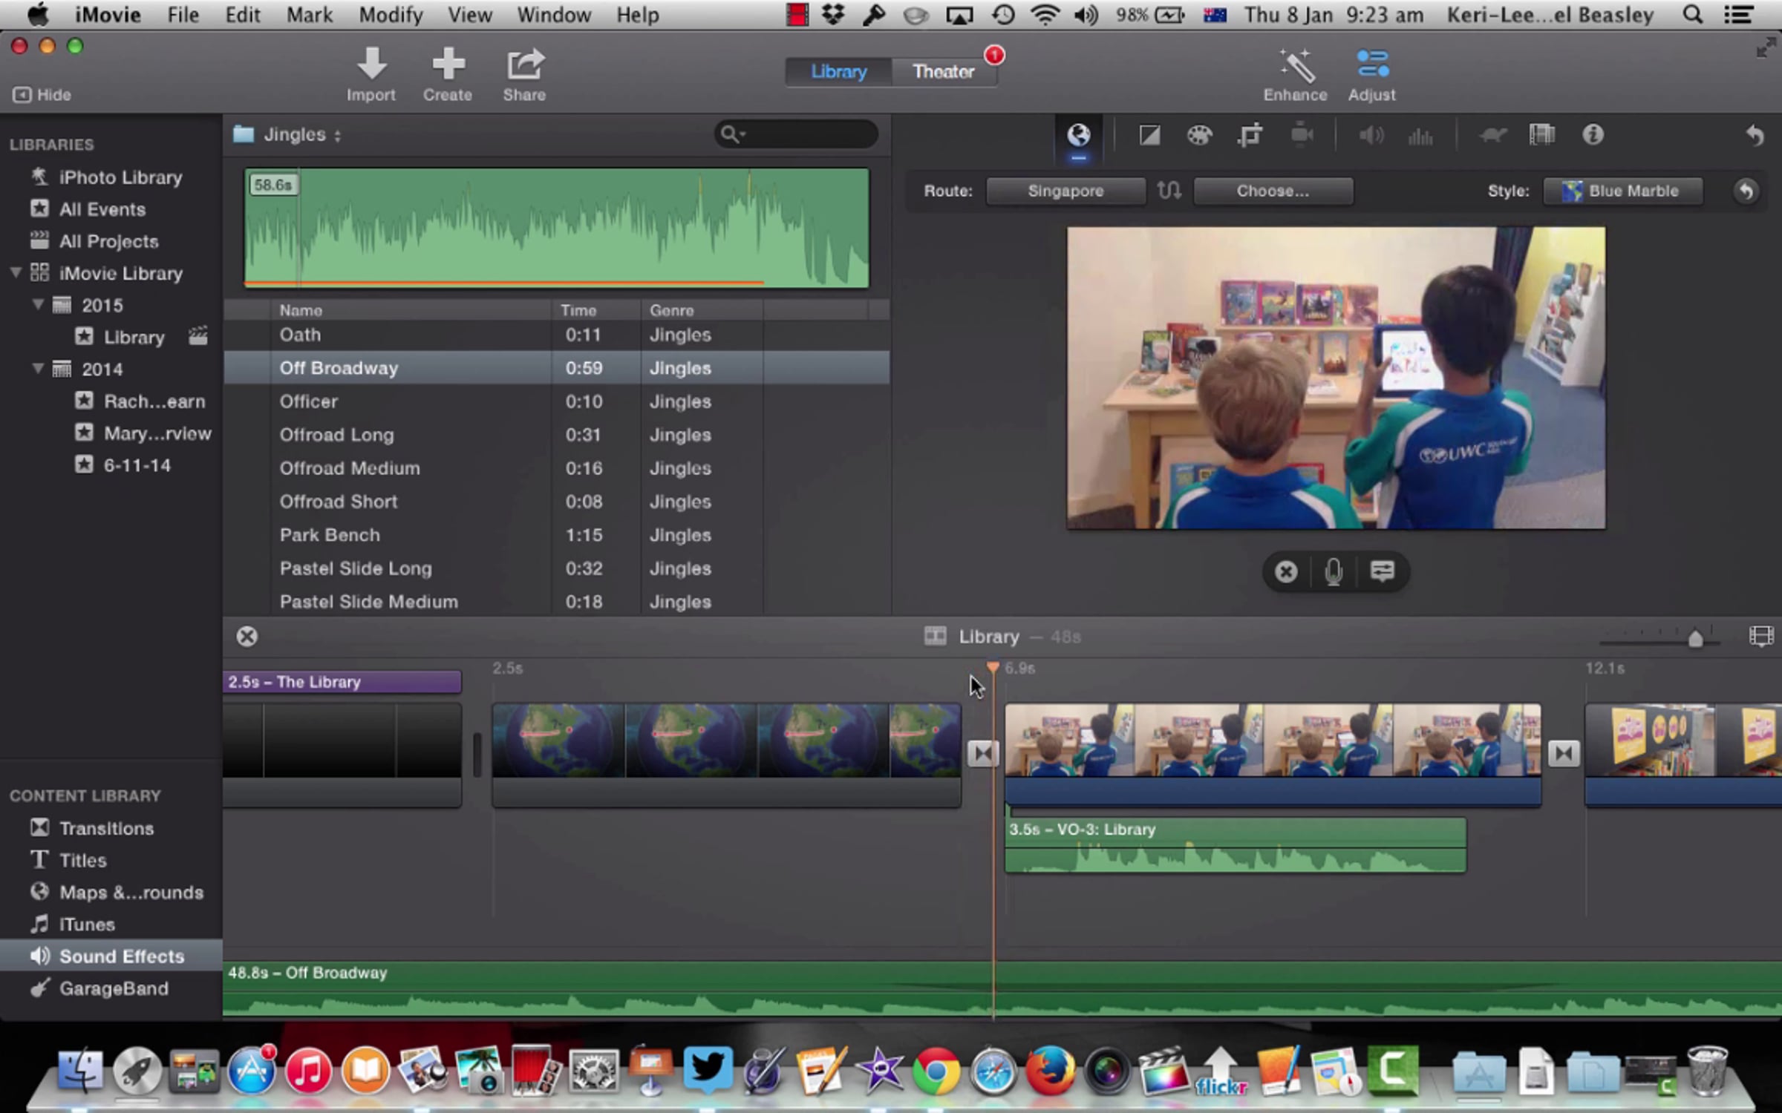The image size is (1782, 1113).
Task: Open the Share export icon
Action: pos(524,65)
